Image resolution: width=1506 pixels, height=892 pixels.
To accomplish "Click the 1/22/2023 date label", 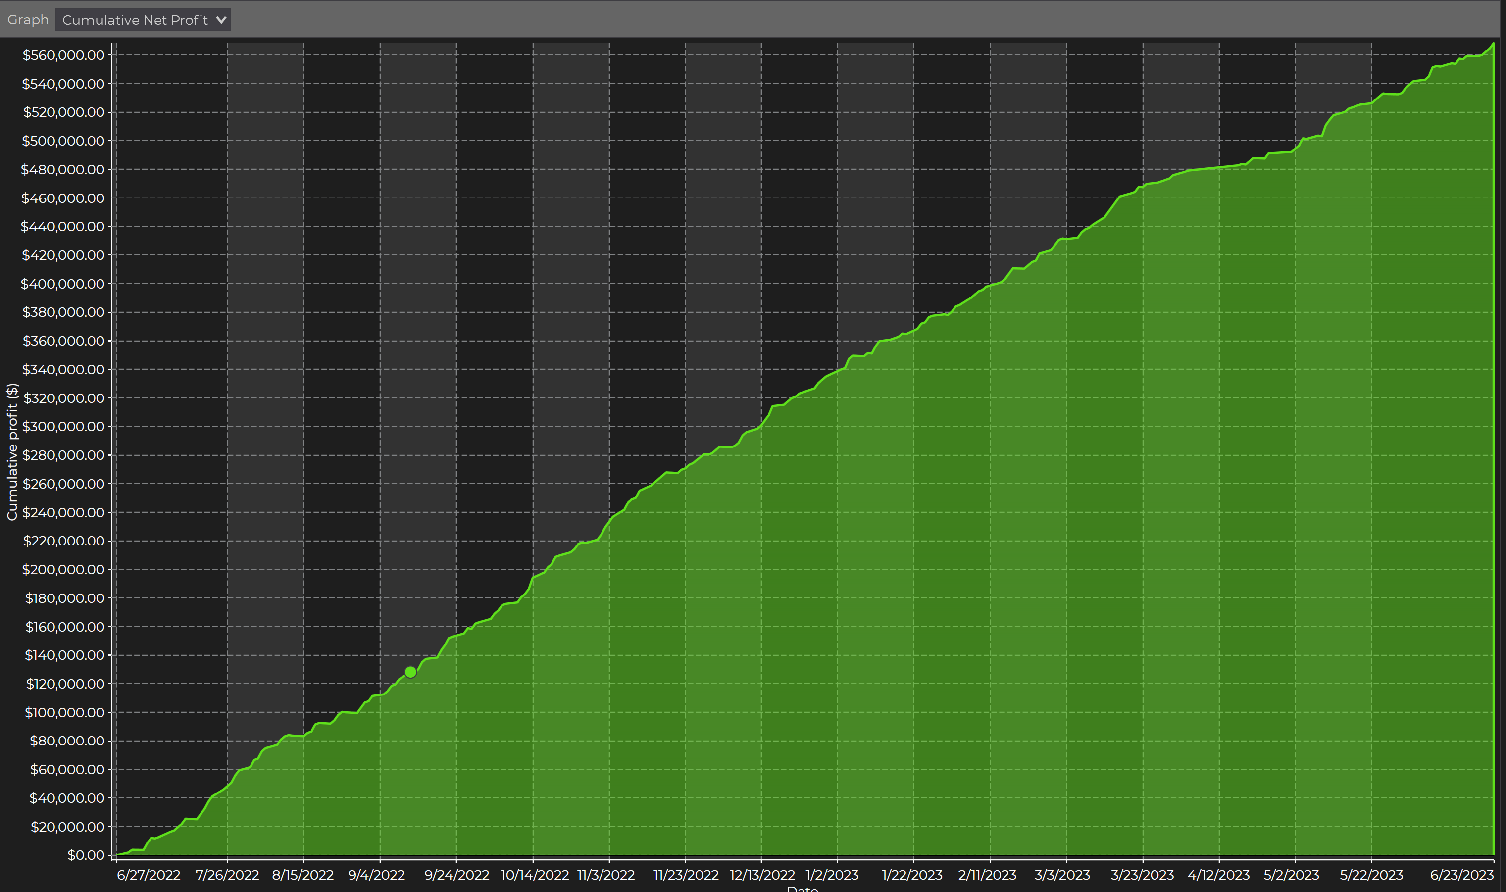I will tap(912, 875).
